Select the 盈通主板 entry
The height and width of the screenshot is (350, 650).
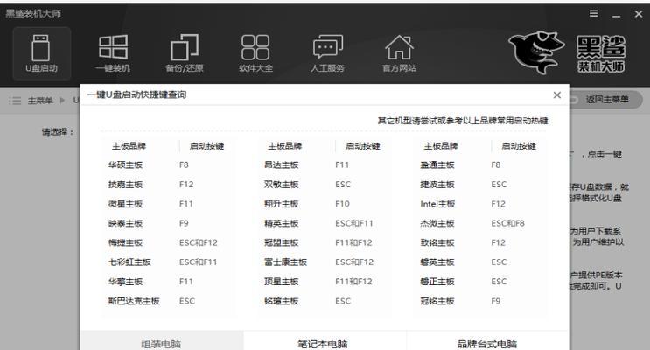pos(437,165)
